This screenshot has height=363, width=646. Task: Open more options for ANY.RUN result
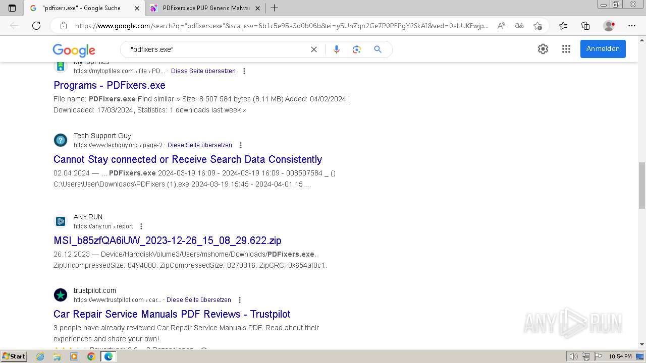pyautogui.click(x=141, y=226)
